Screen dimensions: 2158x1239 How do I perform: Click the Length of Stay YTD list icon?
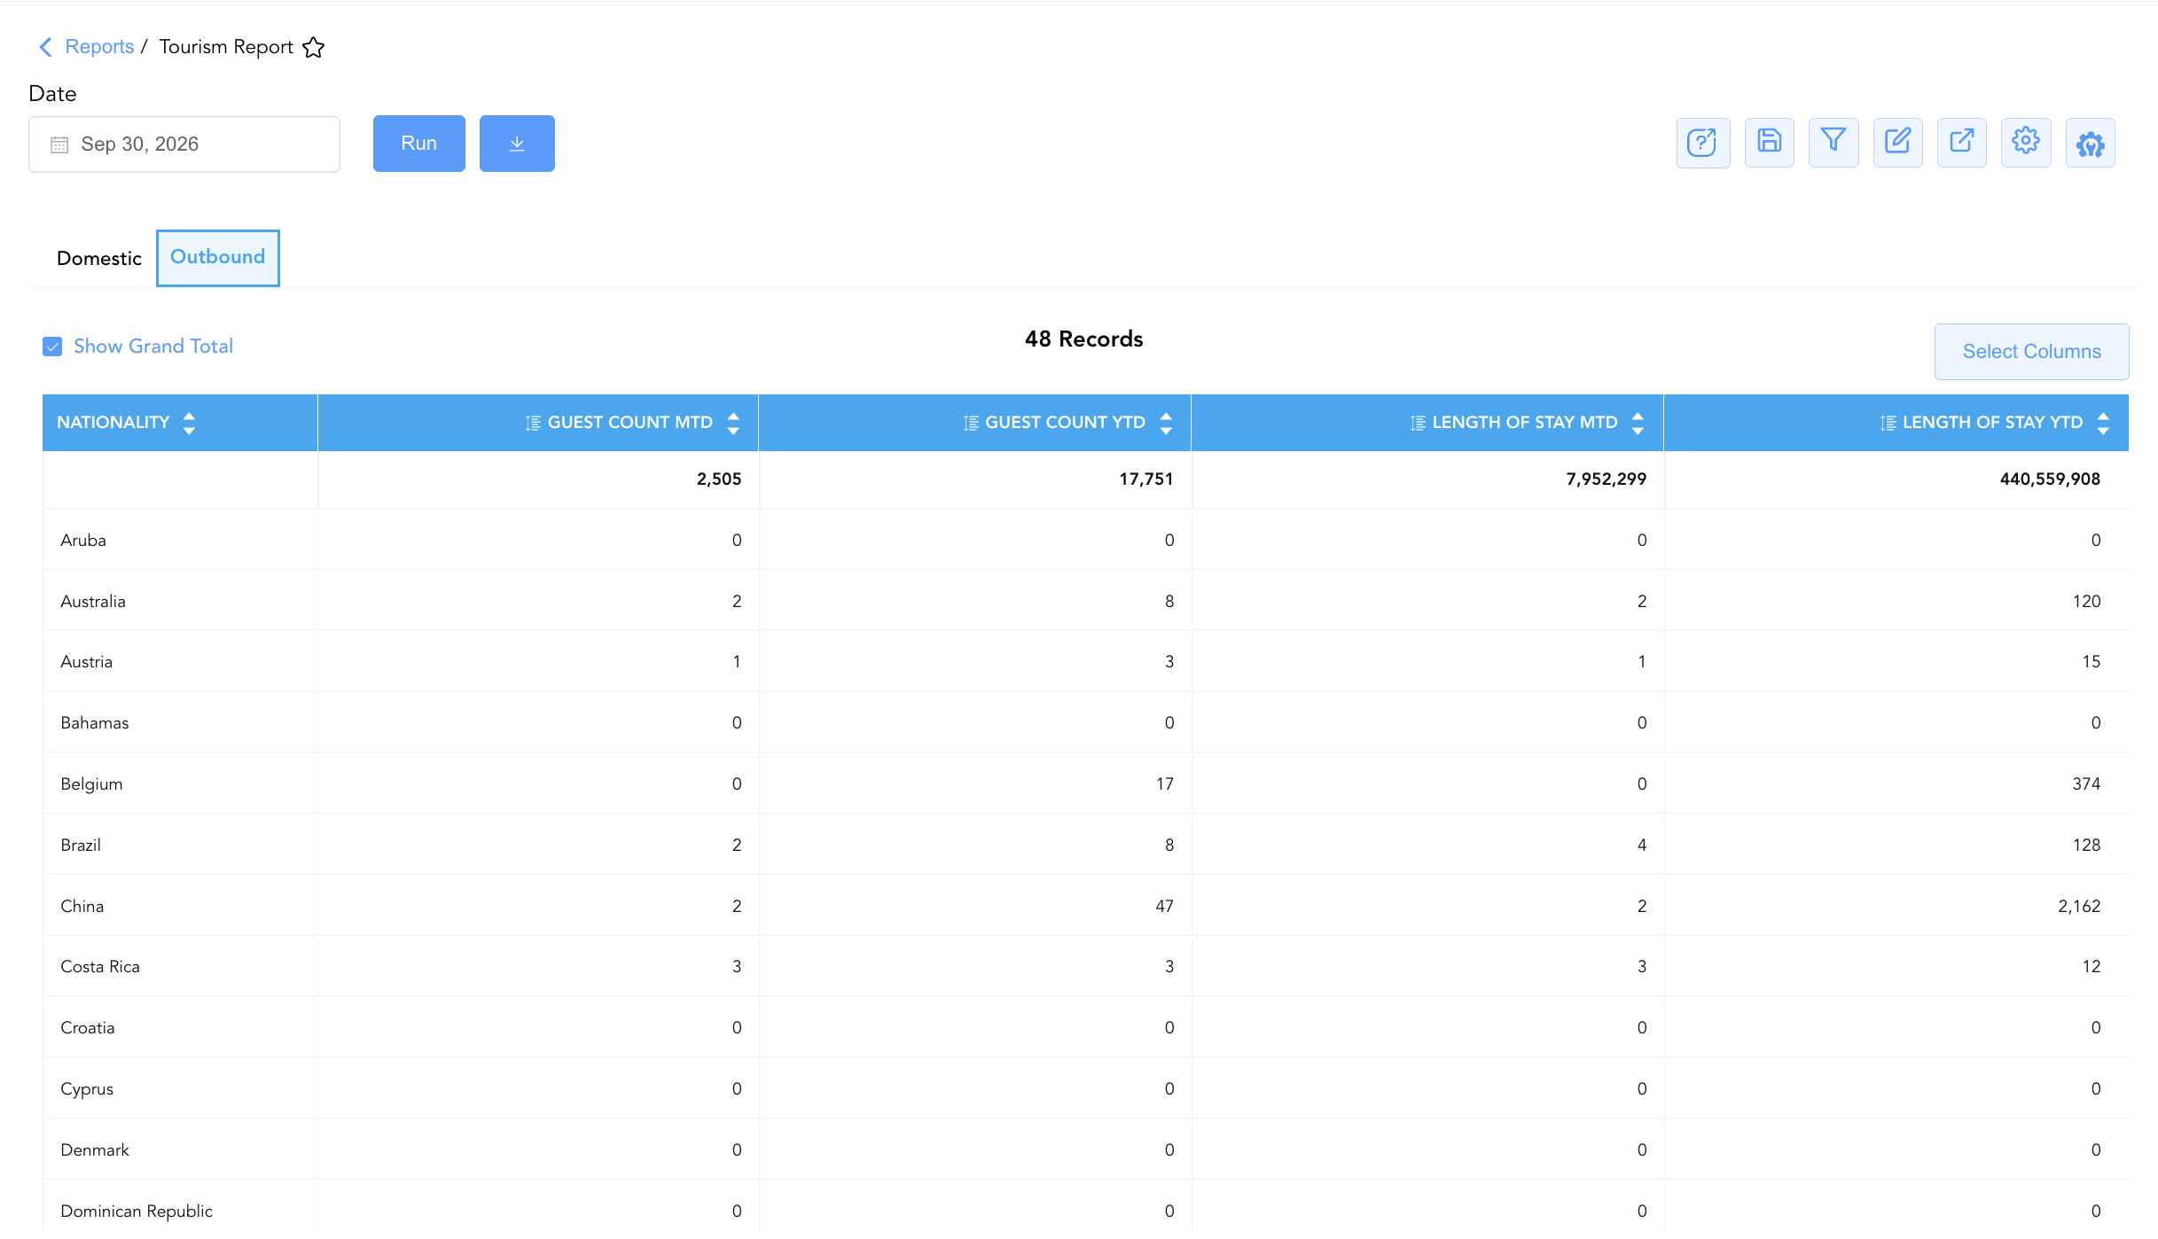1888,423
